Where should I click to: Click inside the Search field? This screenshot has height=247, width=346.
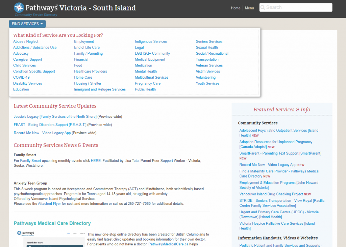297,7
